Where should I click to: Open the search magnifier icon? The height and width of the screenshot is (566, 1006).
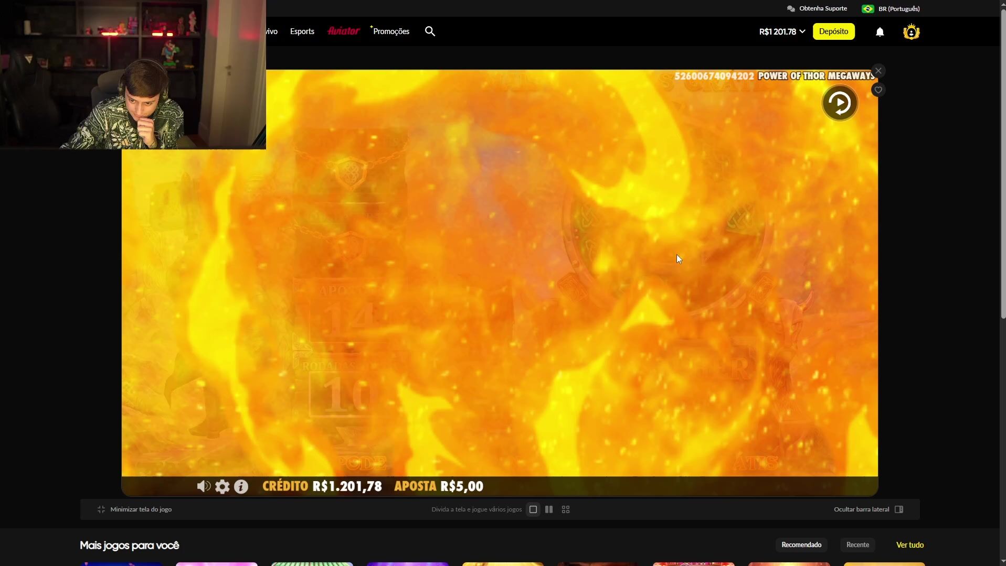(x=430, y=31)
